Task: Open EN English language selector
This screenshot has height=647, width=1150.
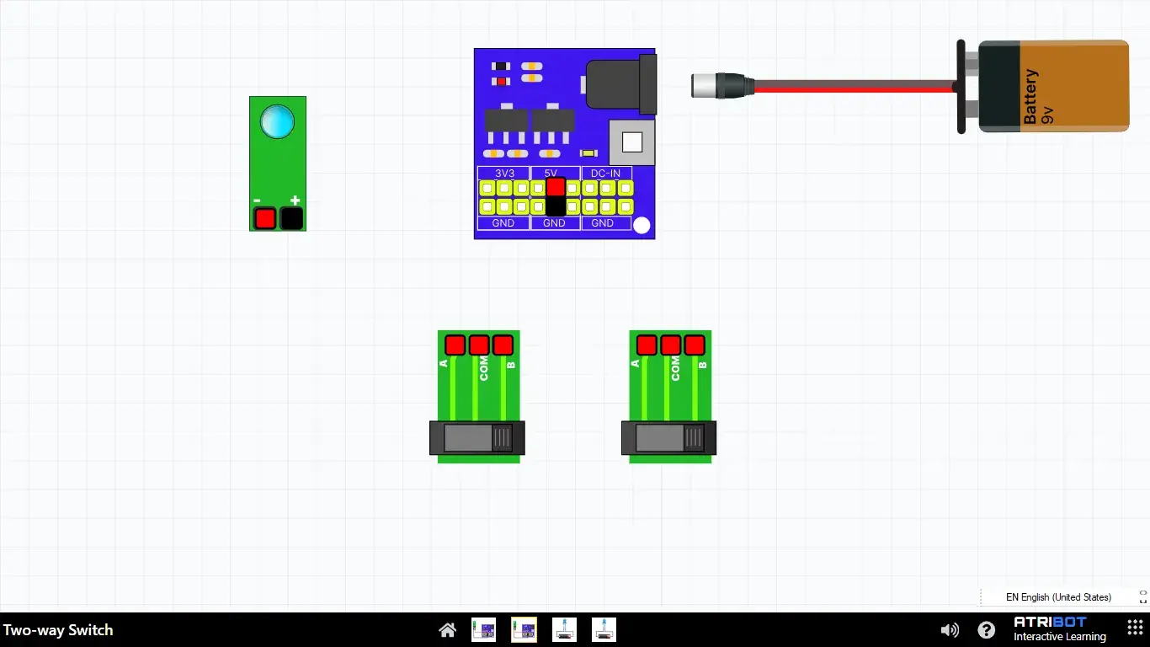Action: coord(1058,597)
